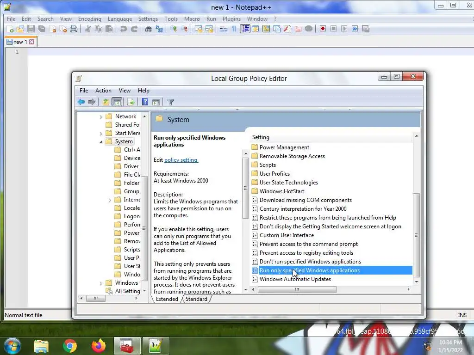Click the settings list vertical scrollbar thumb
The width and height of the screenshot is (474, 355).
pyautogui.click(x=416, y=235)
